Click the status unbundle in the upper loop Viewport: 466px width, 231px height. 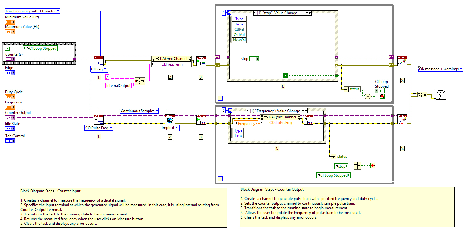(x=353, y=89)
